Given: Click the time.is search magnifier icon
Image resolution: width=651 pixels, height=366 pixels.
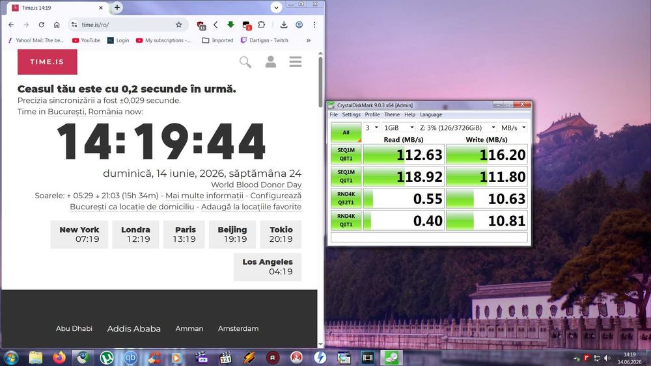Looking at the screenshot, I should [x=245, y=62].
